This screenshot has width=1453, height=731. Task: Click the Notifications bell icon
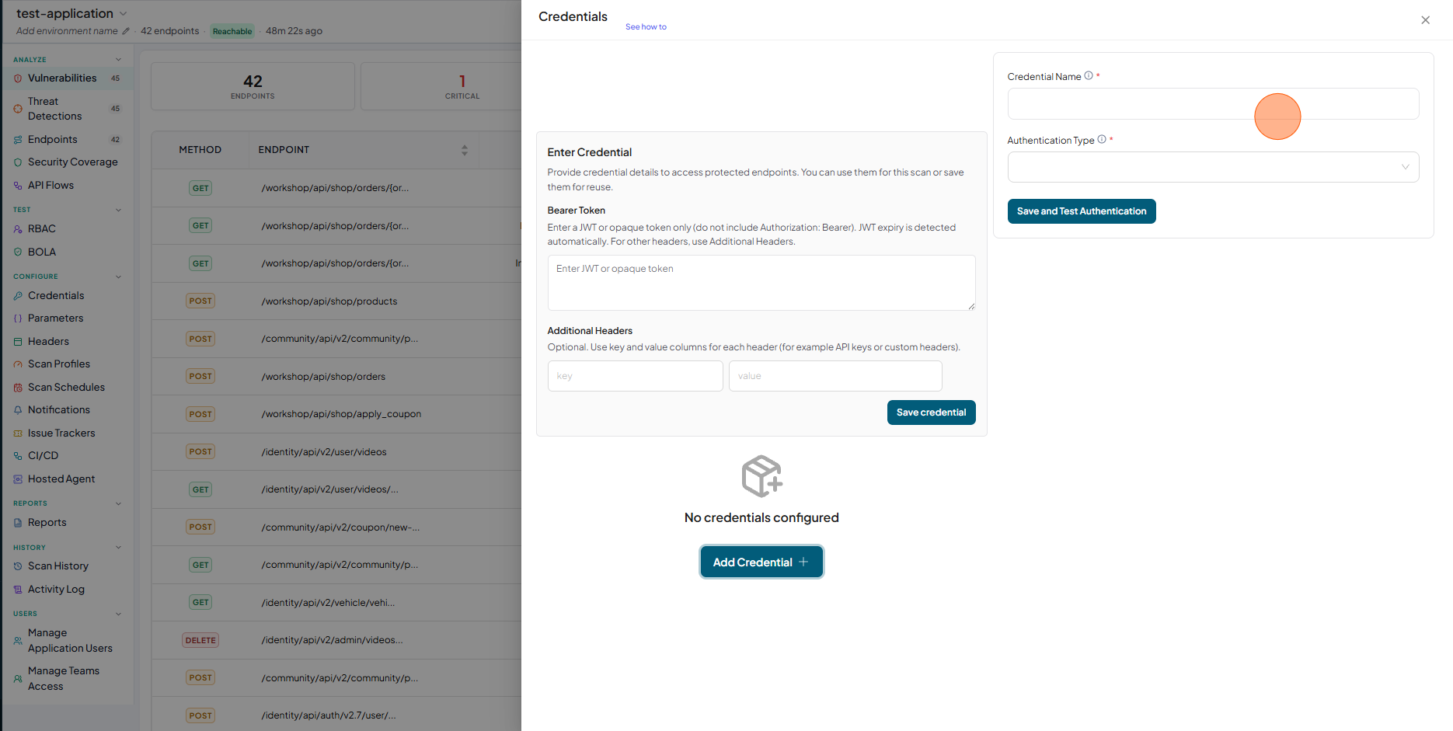[x=18, y=410]
